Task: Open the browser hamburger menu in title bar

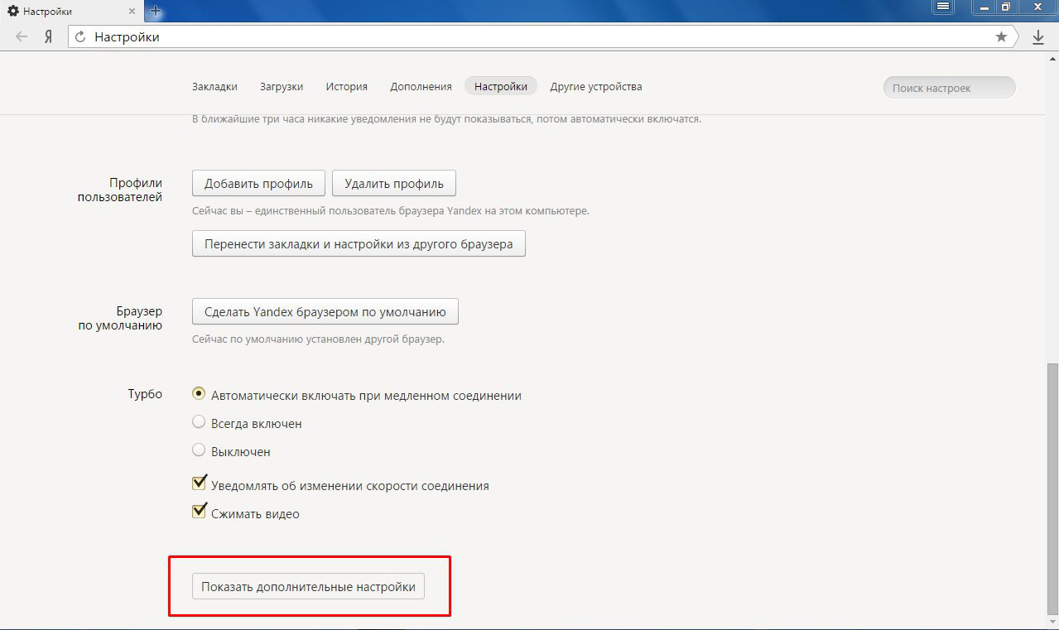Action: (943, 7)
